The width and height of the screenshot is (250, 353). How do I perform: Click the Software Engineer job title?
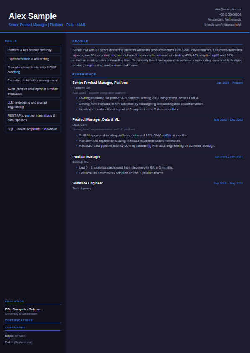coord(87,183)
